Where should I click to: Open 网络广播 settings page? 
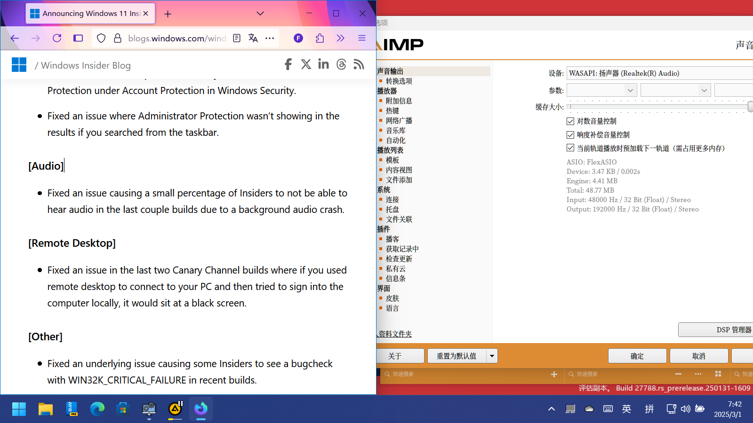click(399, 120)
